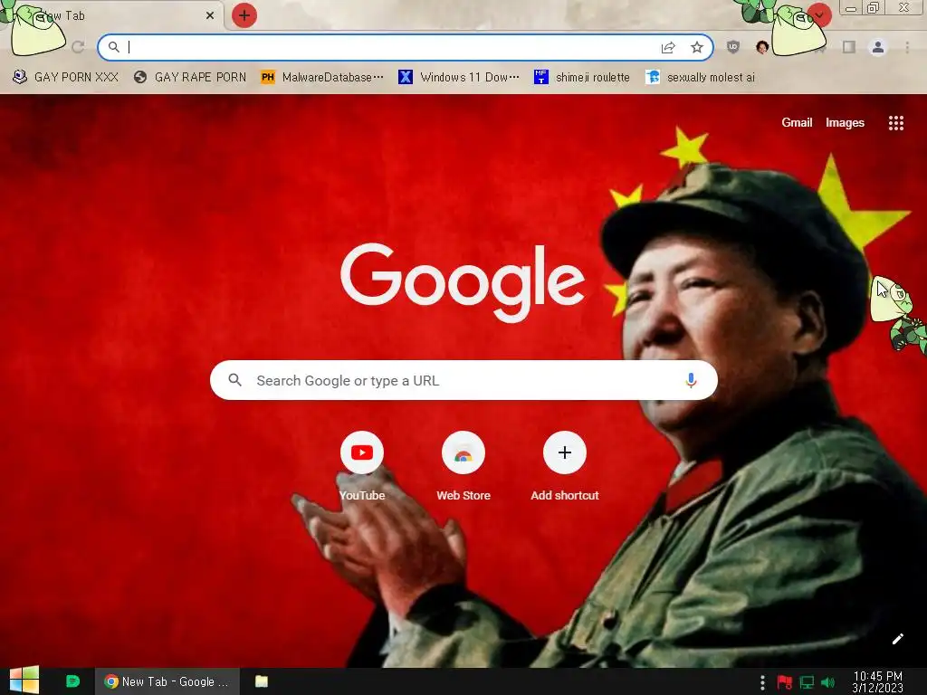Open the network tray icon
The image size is (927, 695).
coord(807,682)
